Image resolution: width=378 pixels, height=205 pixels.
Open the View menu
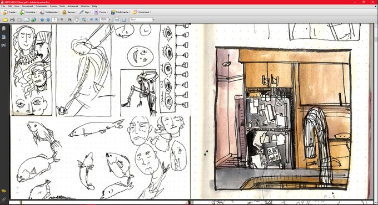pos(17,6)
